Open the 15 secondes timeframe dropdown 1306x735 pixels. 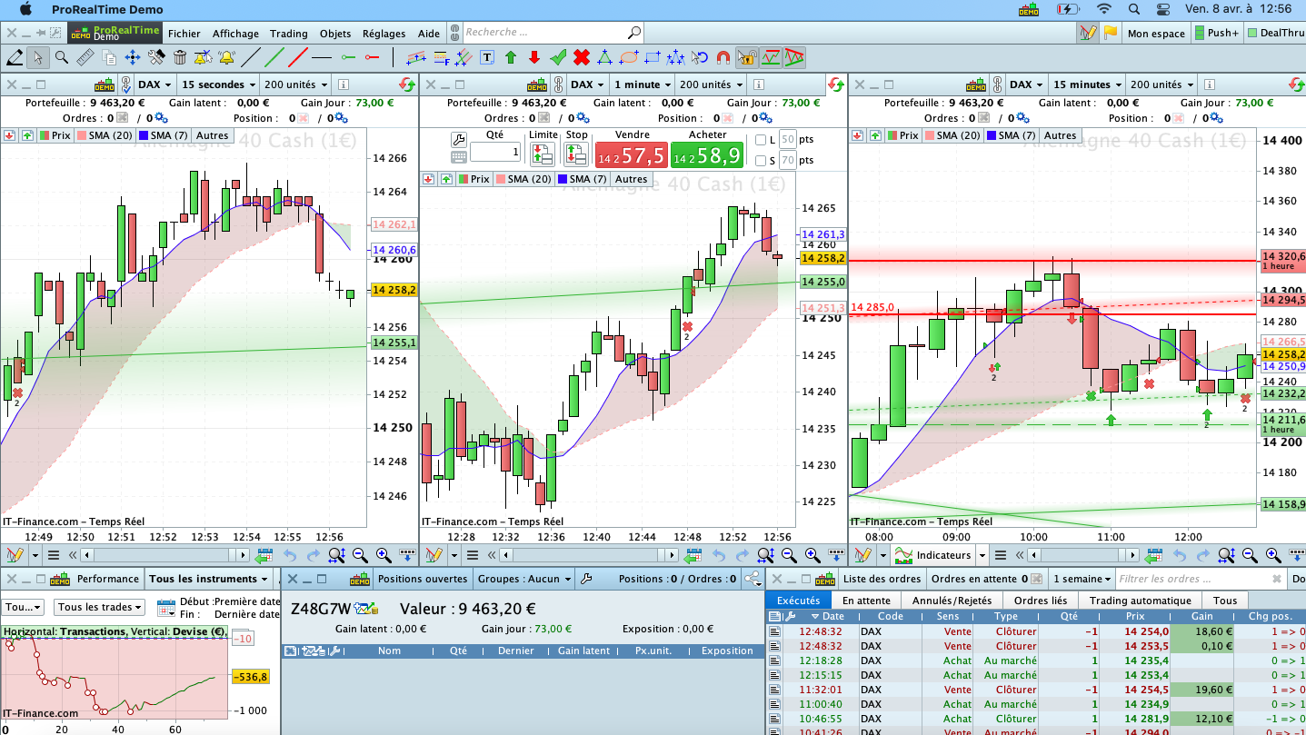(x=218, y=84)
